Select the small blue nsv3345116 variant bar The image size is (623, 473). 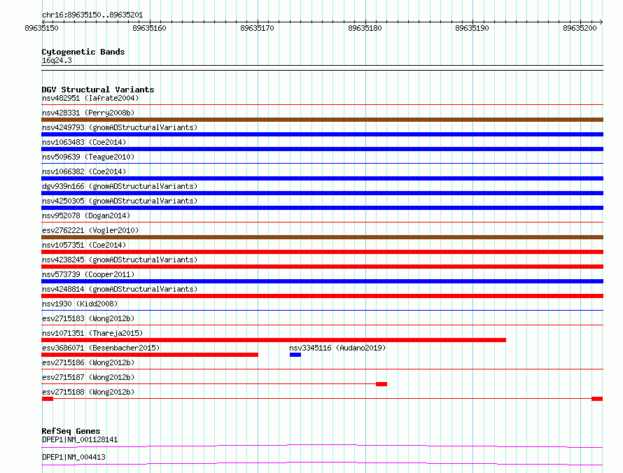pos(295,355)
